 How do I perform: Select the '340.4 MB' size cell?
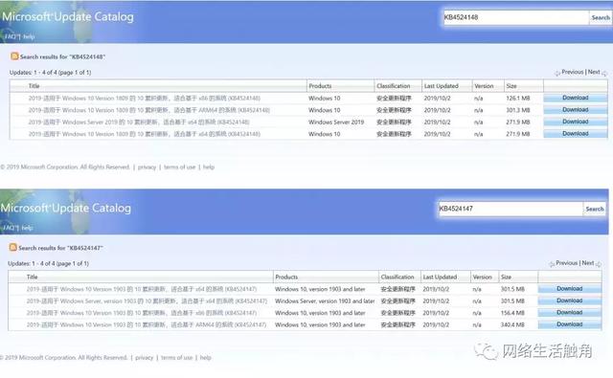coord(512,324)
